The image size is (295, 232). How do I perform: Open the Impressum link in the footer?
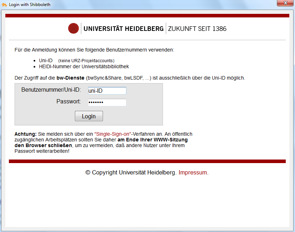[x=193, y=173]
